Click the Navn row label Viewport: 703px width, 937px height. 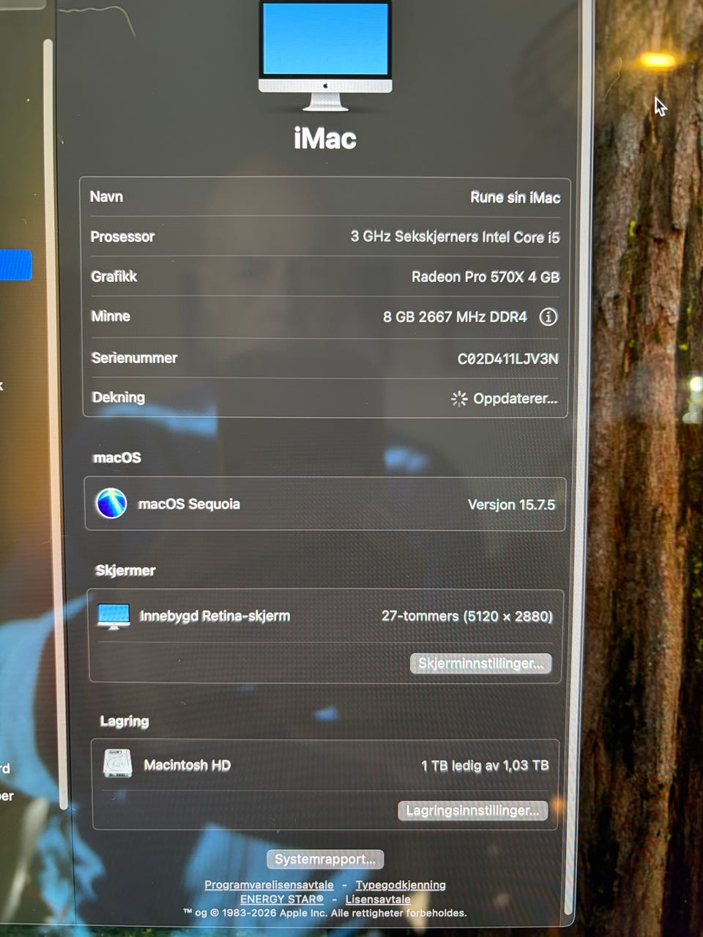[x=106, y=196]
